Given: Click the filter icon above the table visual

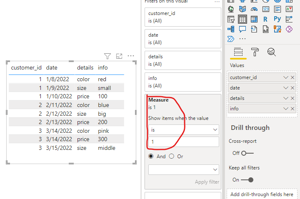Looking at the screenshot, I should click(x=107, y=56).
